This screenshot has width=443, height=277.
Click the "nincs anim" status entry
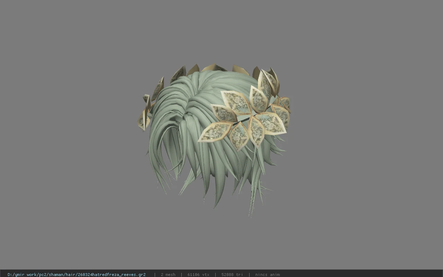point(268,275)
